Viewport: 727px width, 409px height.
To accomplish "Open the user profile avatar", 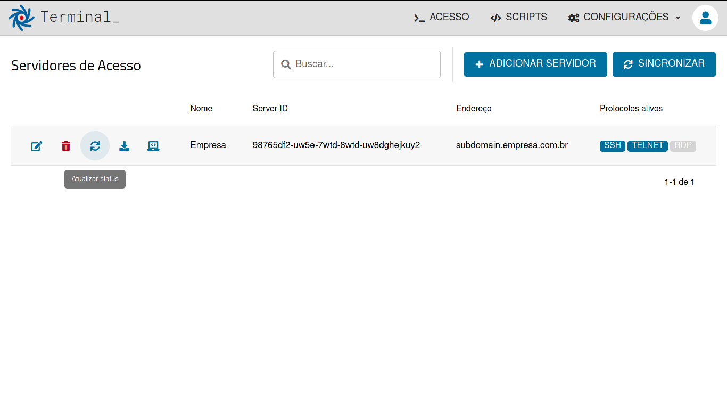I will pos(705,18).
